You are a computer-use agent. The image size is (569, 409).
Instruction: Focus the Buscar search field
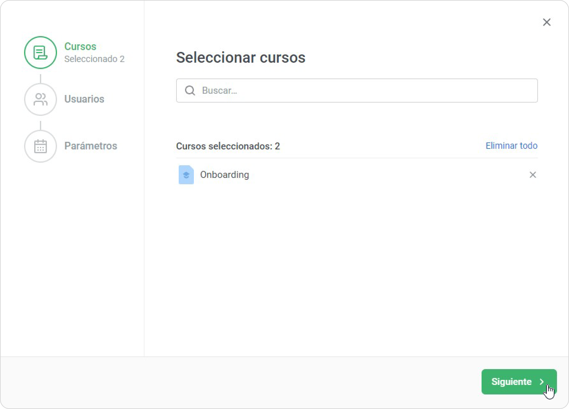364,91
